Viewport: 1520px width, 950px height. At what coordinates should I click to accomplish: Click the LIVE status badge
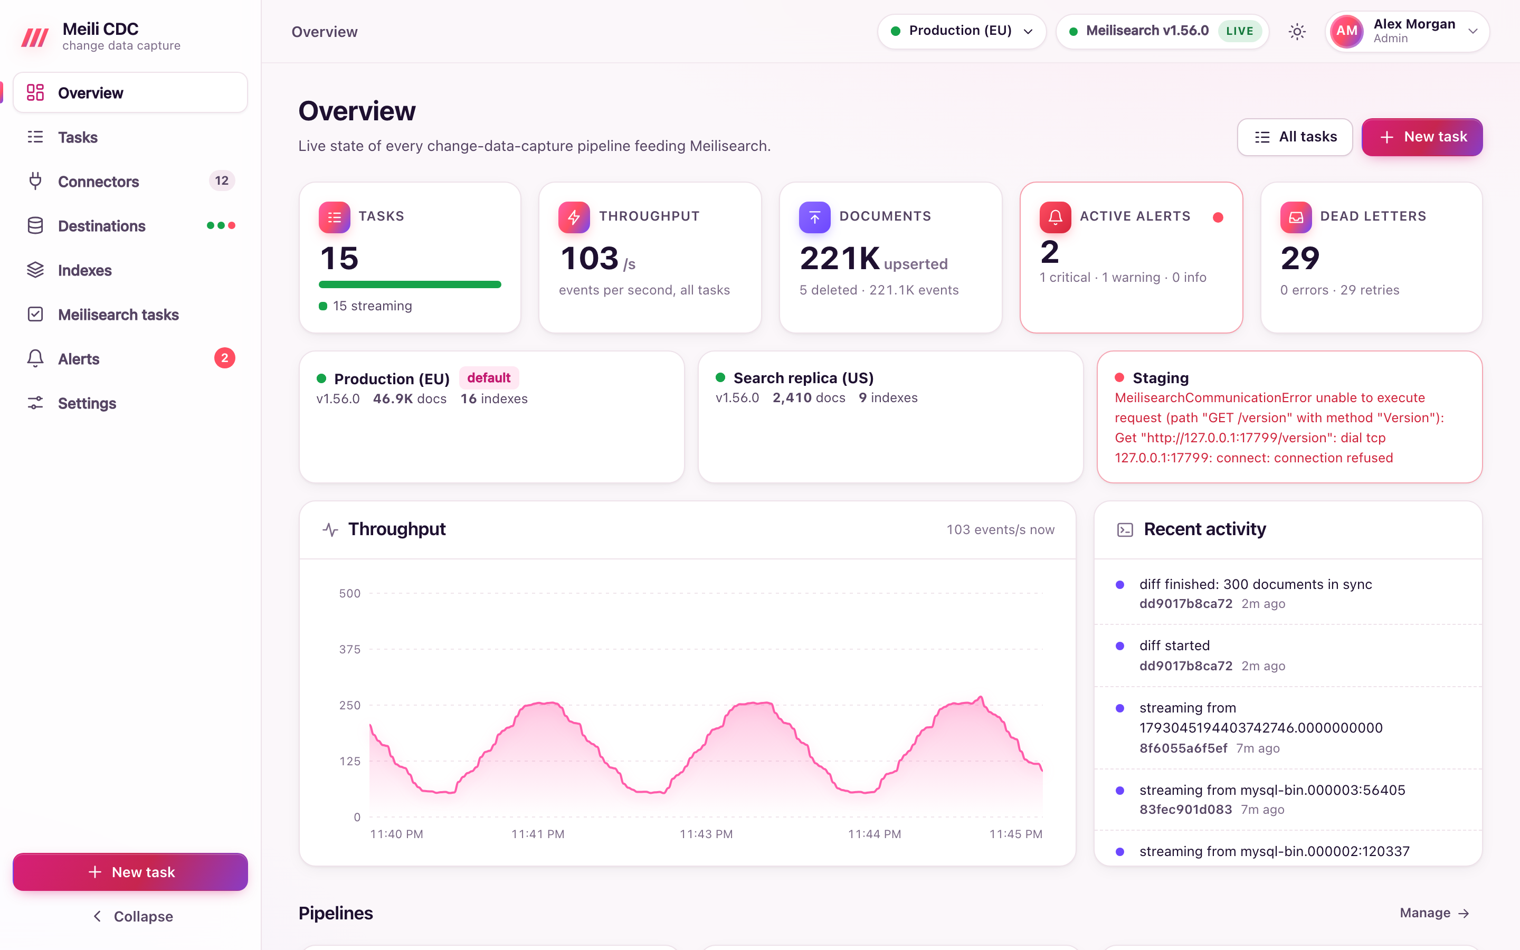point(1239,32)
